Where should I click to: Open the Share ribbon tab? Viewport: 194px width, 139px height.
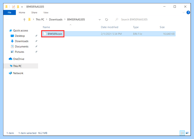click(x=34, y=12)
